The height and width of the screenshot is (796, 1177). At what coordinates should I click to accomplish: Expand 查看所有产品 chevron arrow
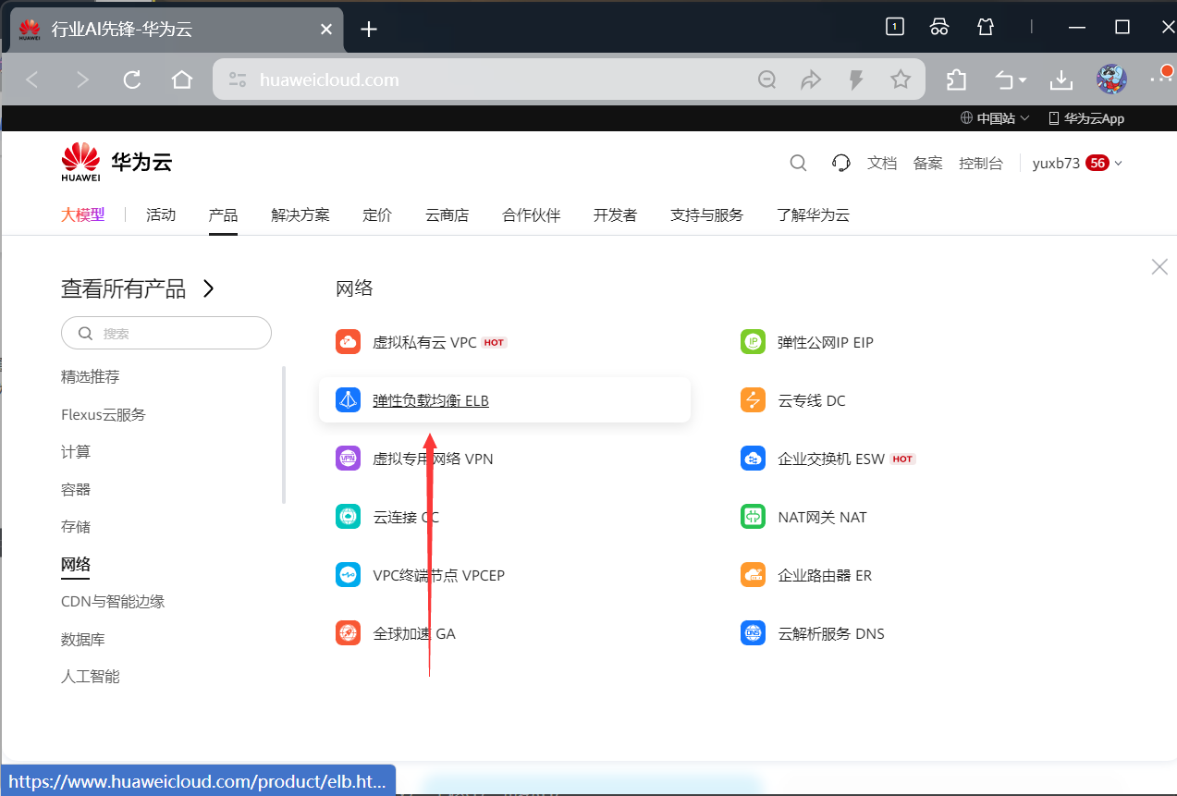pos(208,289)
